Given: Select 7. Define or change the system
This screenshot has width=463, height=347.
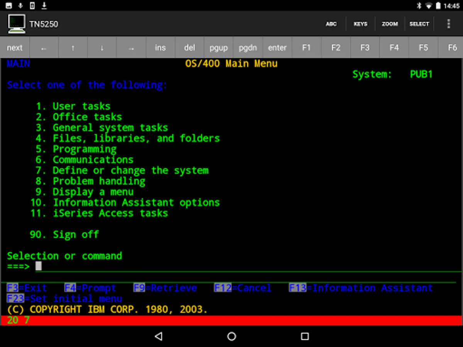Looking at the screenshot, I should [x=122, y=170].
